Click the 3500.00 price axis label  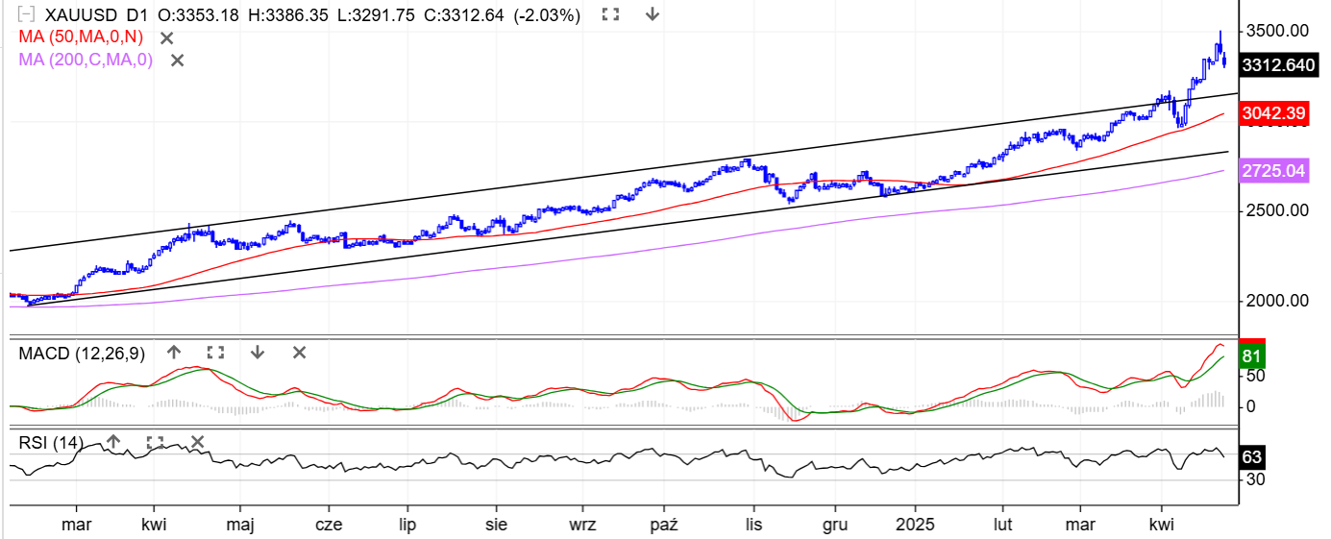[x=1277, y=31]
